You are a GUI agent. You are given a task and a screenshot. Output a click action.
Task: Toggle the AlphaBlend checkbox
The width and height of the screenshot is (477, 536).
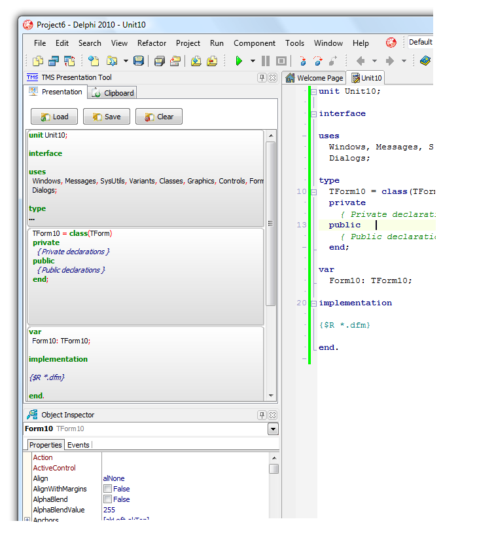point(107,499)
